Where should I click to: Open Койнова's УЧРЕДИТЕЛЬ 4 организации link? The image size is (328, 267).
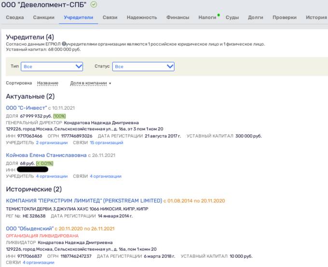[52, 176]
